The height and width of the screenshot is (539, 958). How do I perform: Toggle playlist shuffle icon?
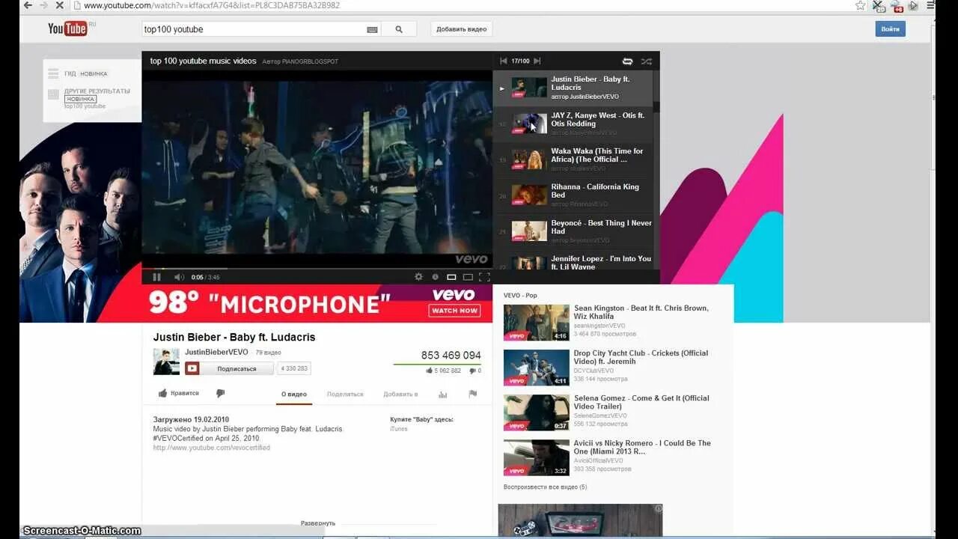tap(647, 61)
